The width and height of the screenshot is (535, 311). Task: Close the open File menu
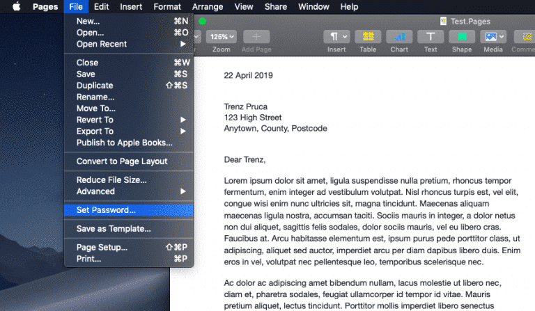tap(76, 6)
